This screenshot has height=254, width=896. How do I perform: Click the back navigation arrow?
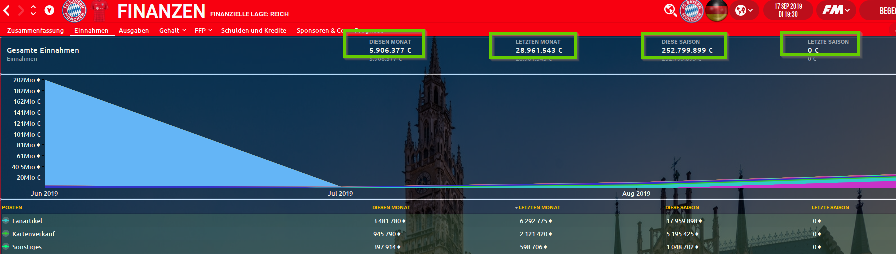pyautogui.click(x=7, y=10)
